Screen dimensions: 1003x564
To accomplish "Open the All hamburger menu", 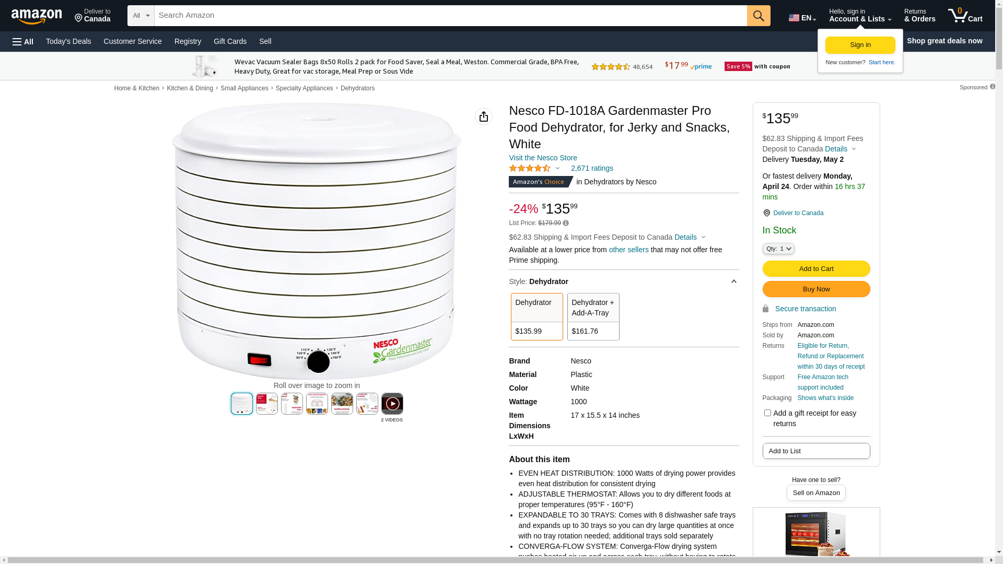I will click(23, 41).
